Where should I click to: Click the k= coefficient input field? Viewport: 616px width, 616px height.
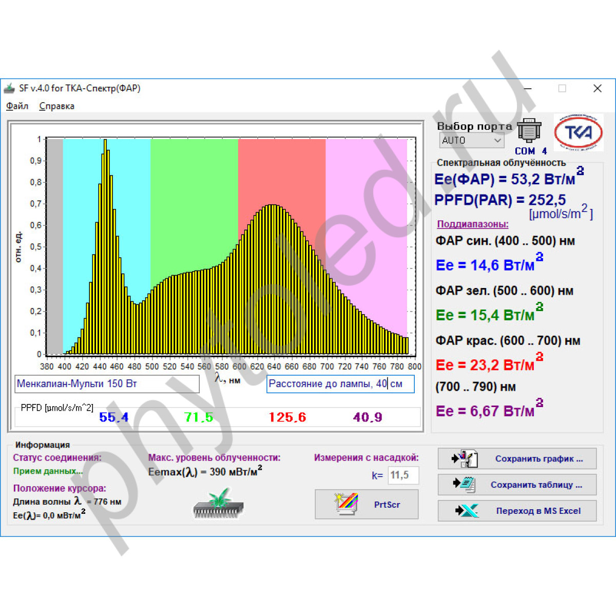tap(403, 475)
